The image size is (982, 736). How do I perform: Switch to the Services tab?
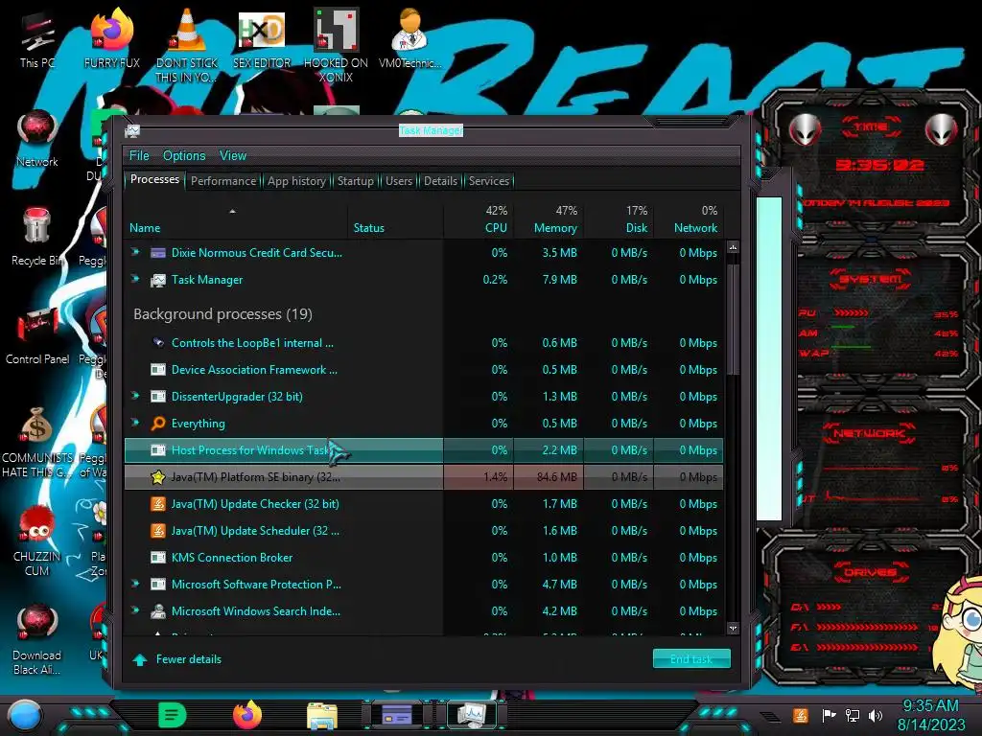489,181
